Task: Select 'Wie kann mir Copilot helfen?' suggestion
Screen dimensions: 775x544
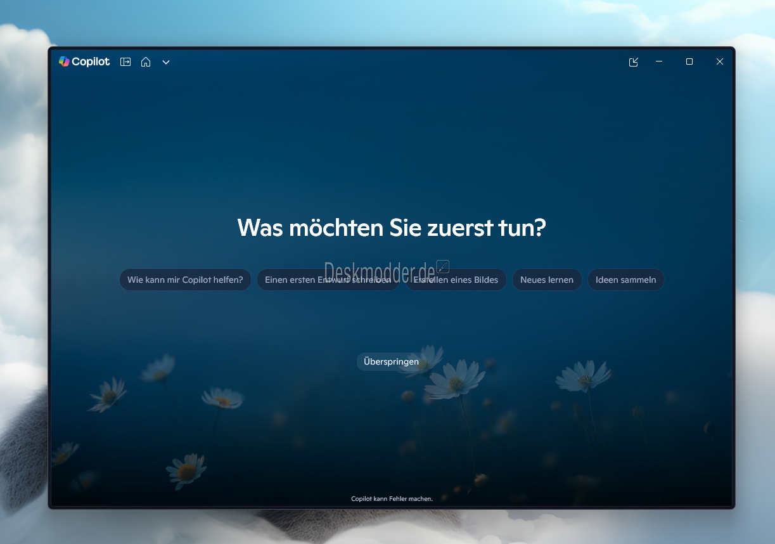Action: (x=185, y=280)
